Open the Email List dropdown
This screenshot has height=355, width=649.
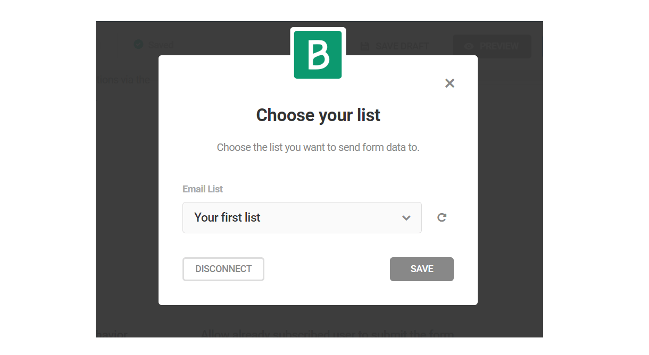302,217
